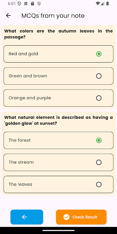This screenshot has width=117, height=234.
Task: Select the Red and gold radio button
Action: 99,54
